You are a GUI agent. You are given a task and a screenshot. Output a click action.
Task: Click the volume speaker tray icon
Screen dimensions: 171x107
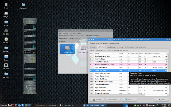[x=154, y=105]
